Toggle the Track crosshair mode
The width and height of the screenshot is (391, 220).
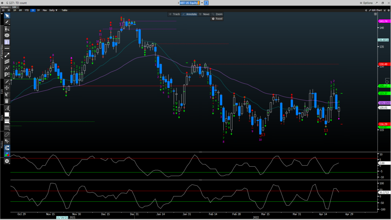tap(174, 14)
